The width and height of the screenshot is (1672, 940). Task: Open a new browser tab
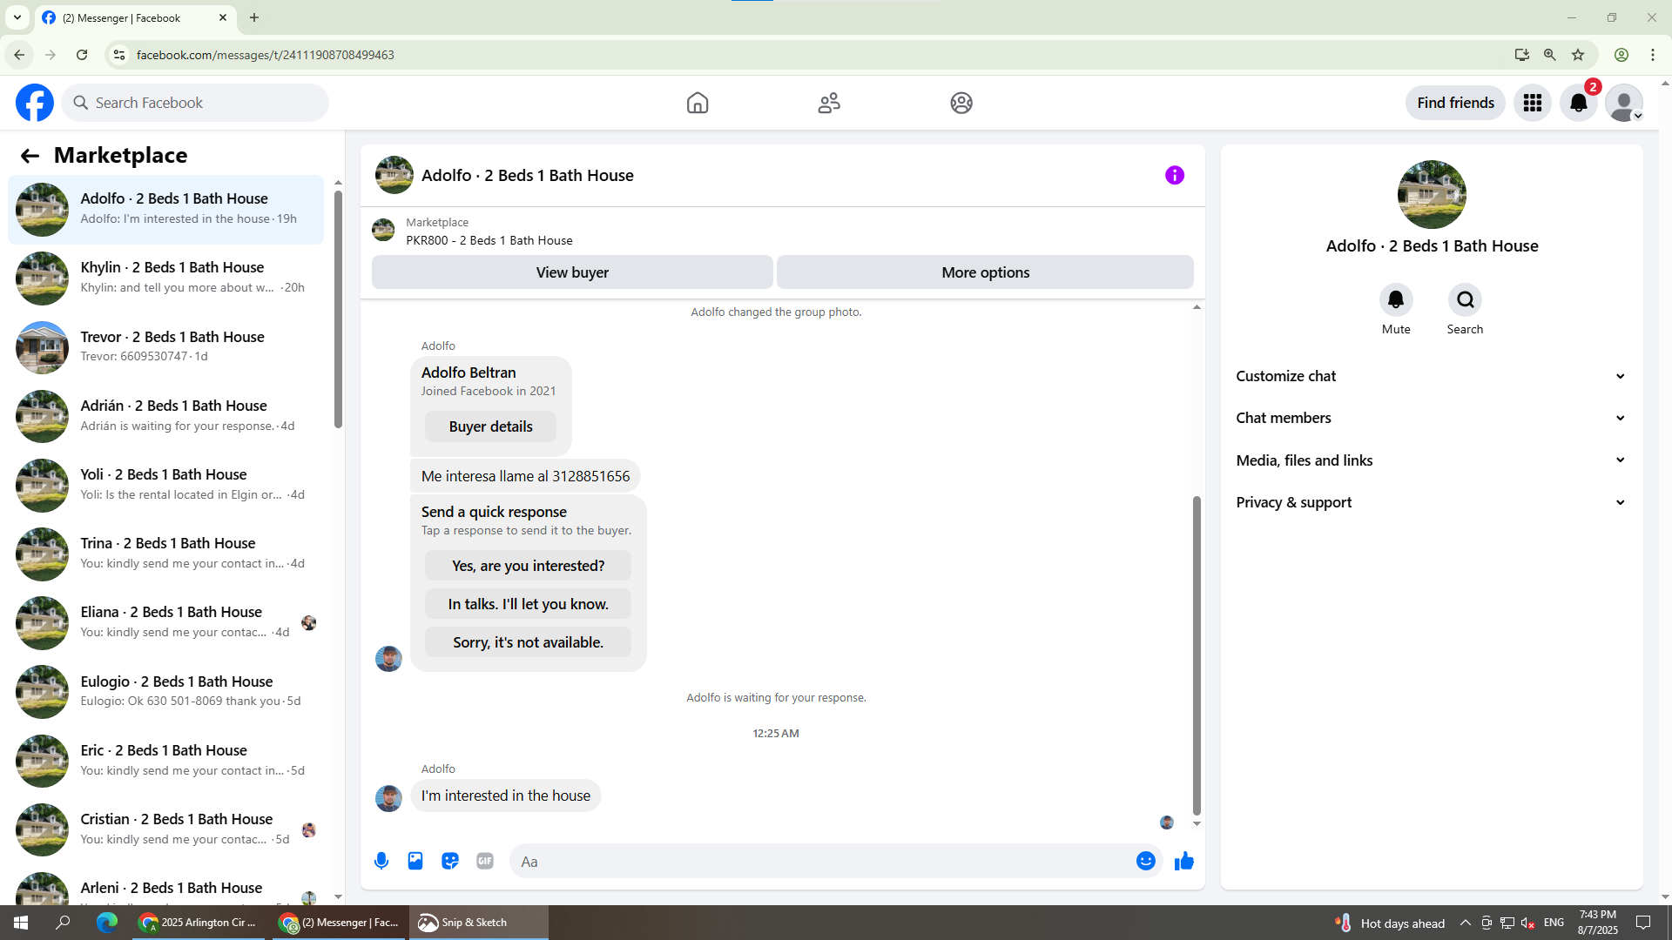click(254, 17)
